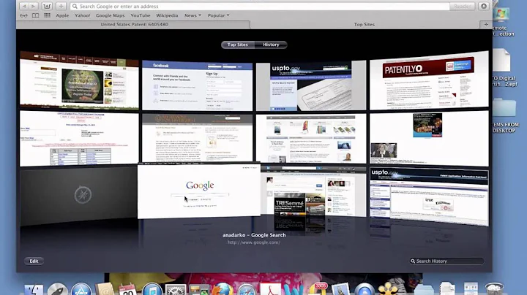The image size is (527, 295).
Task: Open Calendar from the Dock
Action: (x=127, y=289)
